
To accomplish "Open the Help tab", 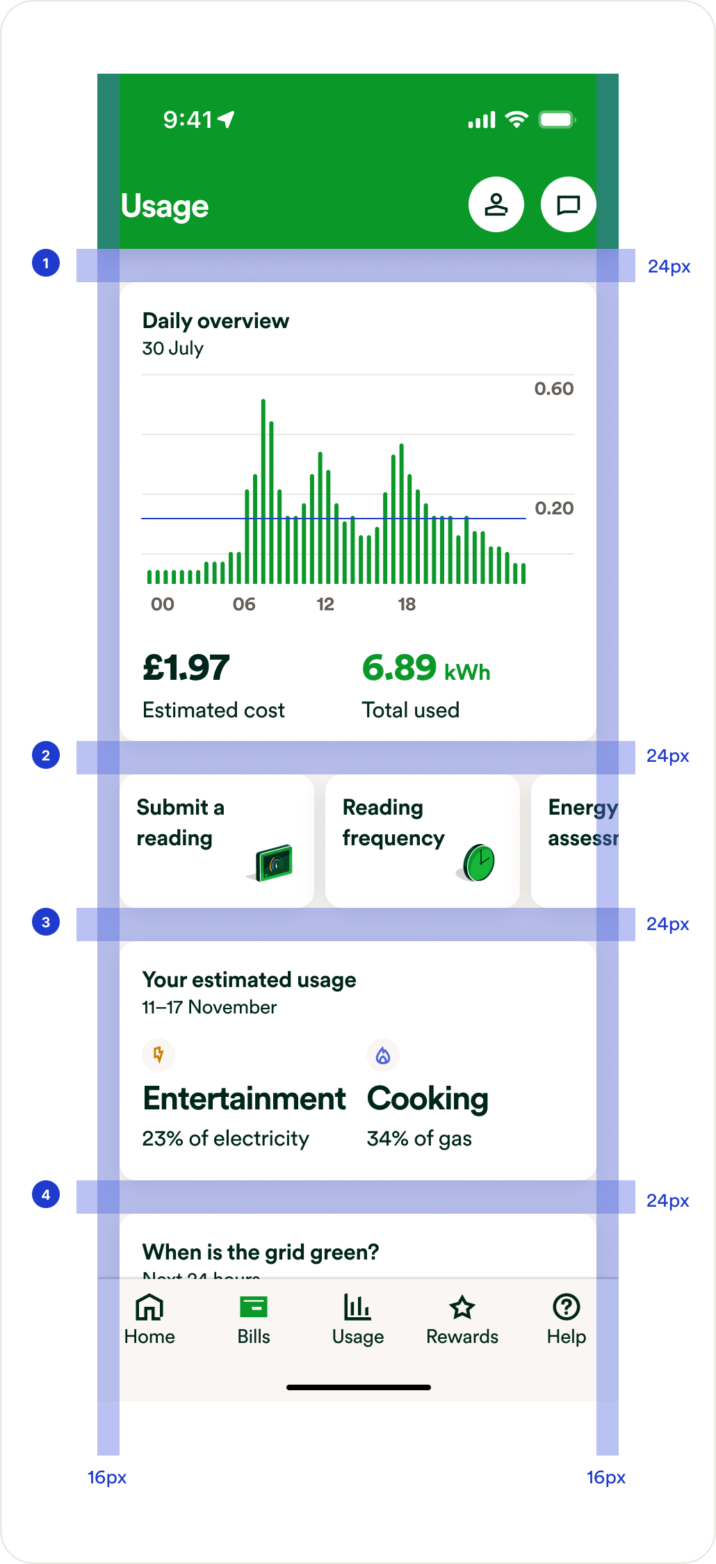I will pos(567,1319).
